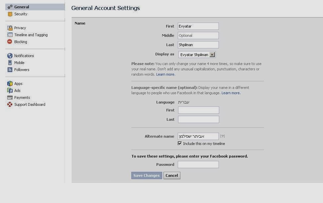Click the Ads icon
The width and height of the screenshot is (323, 203).
10,91
